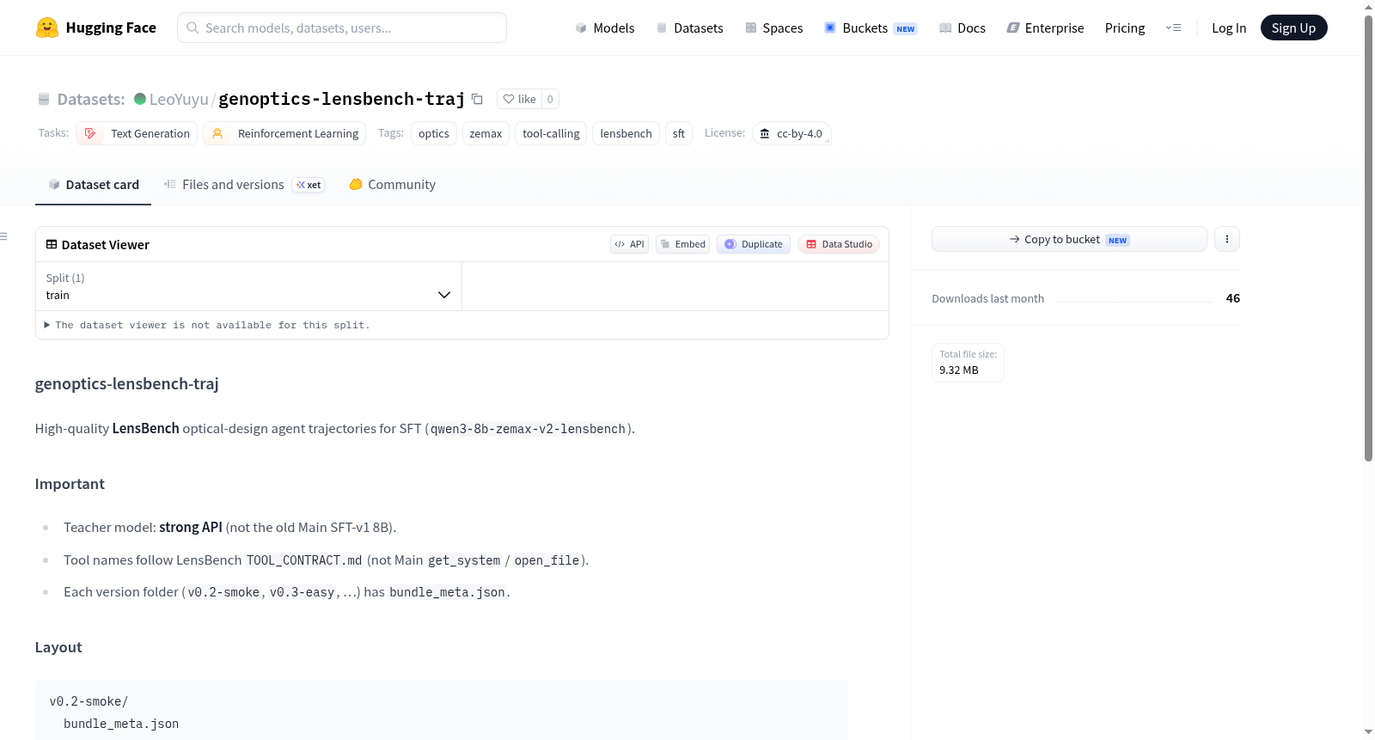Focus the search models input field
Image resolution: width=1375 pixels, height=740 pixels.
coord(342,28)
